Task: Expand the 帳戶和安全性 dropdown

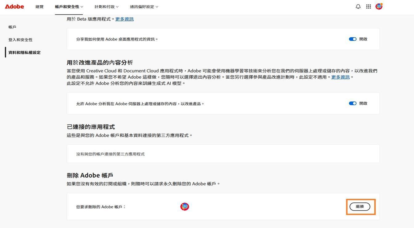Action: coord(68,6)
